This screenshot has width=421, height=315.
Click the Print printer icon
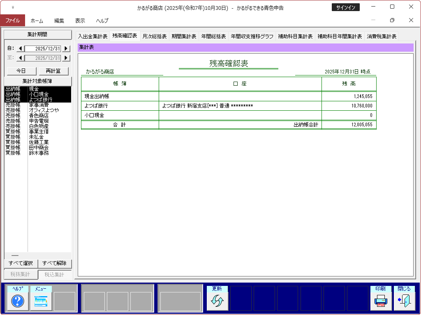[x=380, y=301]
